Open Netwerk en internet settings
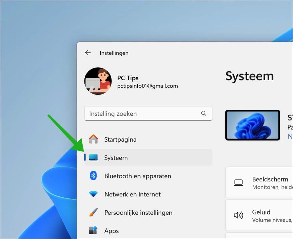 (148, 194)
